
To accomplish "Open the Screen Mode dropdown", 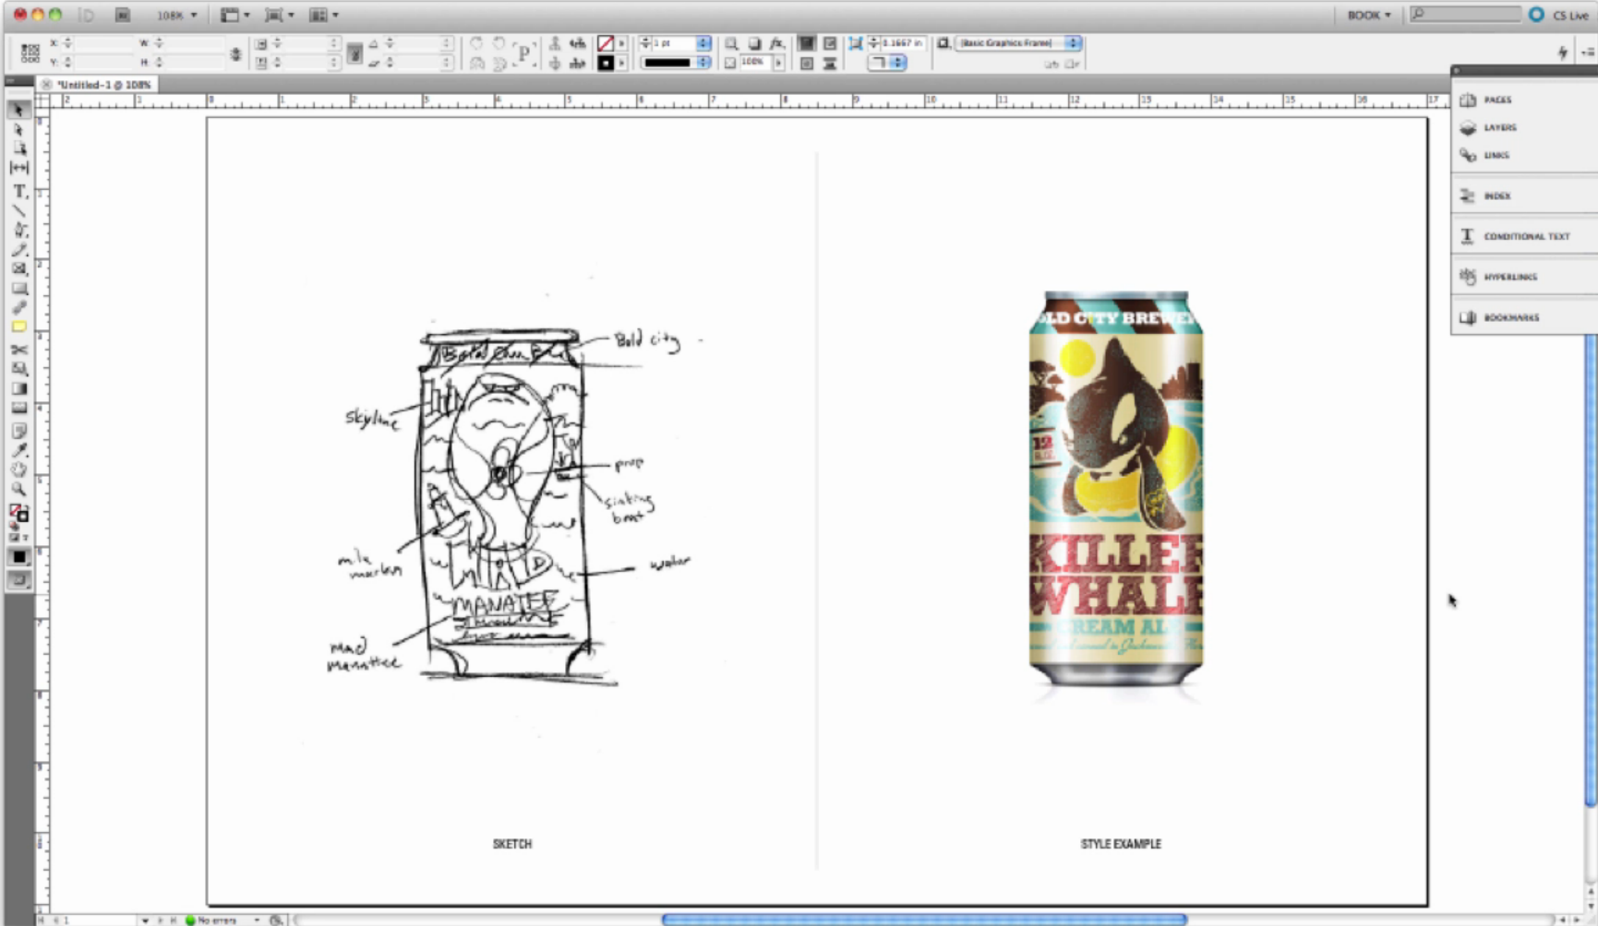I will click(279, 15).
